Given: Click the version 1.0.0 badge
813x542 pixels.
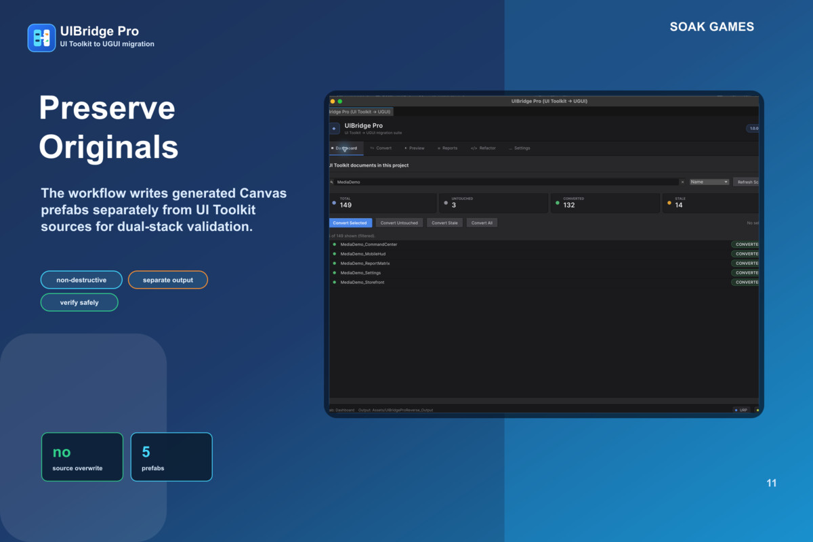Looking at the screenshot, I should pos(752,128).
